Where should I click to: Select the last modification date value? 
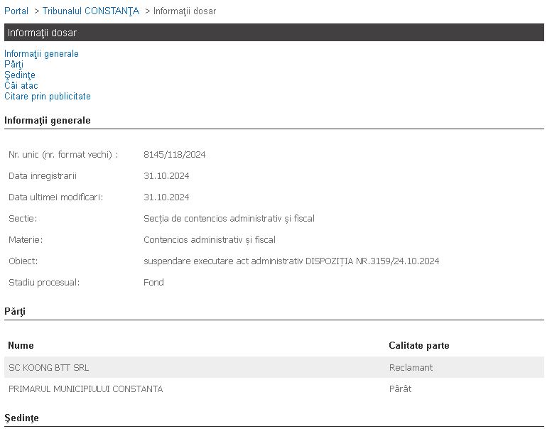[x=166, y=197]
